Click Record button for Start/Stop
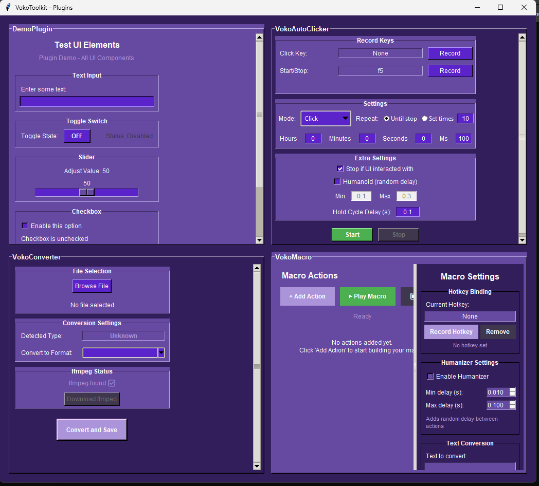 pos(450,71)
